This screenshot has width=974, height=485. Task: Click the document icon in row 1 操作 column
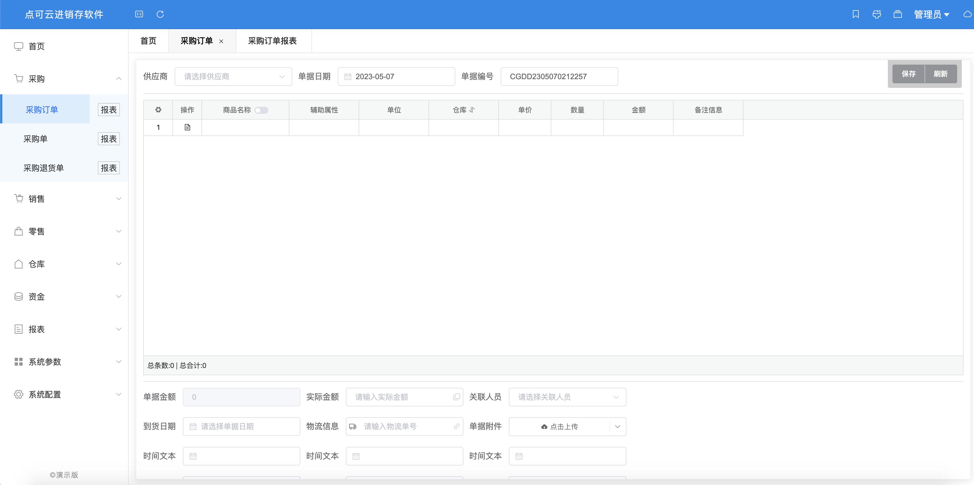187,128
